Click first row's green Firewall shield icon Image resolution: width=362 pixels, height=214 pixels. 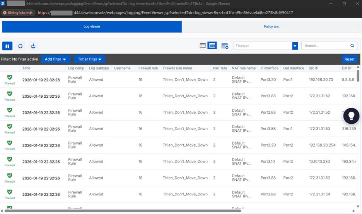[x=10, y=78]
